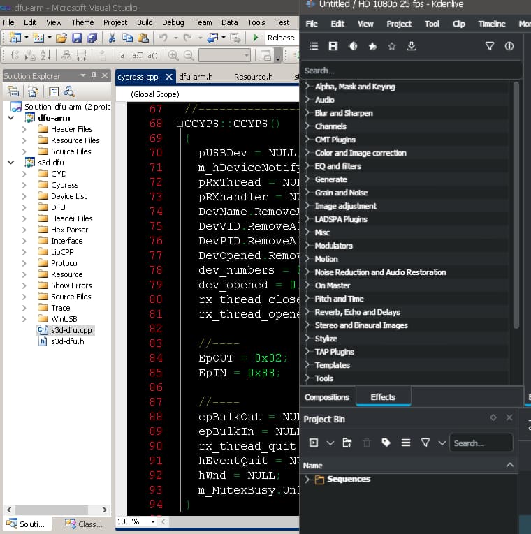The height and width of the screenshot is (534, 531).
Task: Close cypress.cpp tab
Action: coord(168,77)
